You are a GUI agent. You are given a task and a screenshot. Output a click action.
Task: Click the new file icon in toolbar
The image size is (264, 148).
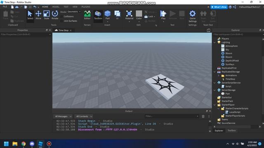pyautogui.click(x=12, y=7)
